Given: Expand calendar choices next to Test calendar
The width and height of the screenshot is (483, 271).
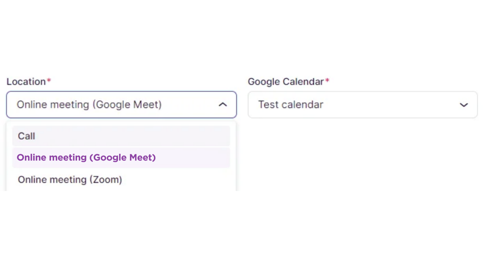Looking at the screenshot, I should click(463, 105).
